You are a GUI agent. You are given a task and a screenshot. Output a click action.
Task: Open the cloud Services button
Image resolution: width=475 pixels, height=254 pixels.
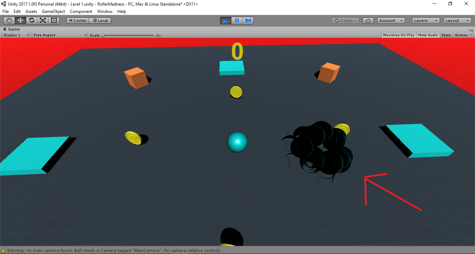click(368, 21)
